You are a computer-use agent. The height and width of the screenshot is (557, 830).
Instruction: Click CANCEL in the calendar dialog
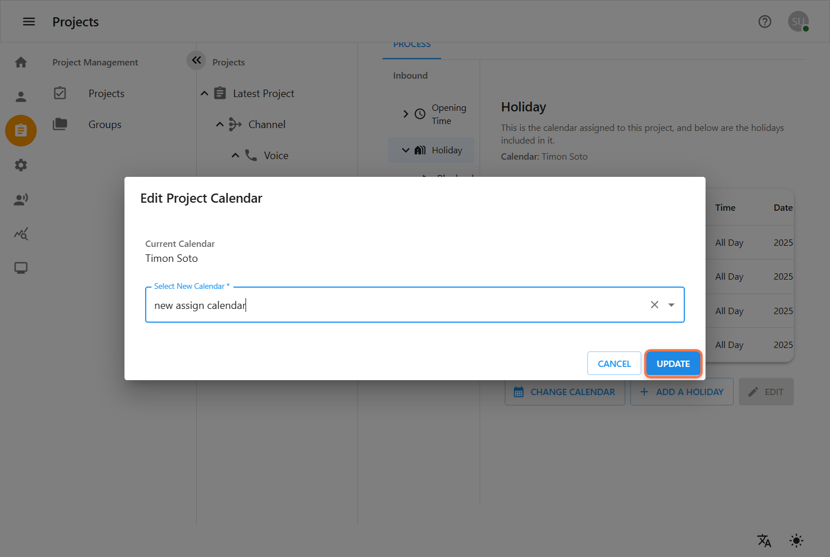(614, 363)
